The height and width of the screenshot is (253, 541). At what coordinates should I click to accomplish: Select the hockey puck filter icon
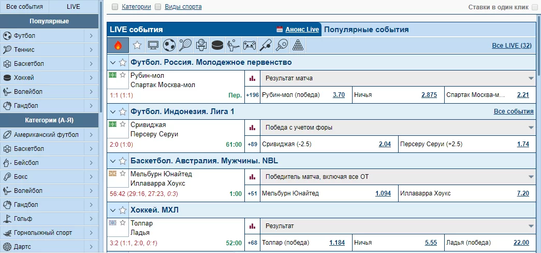[x=218, y=45]
